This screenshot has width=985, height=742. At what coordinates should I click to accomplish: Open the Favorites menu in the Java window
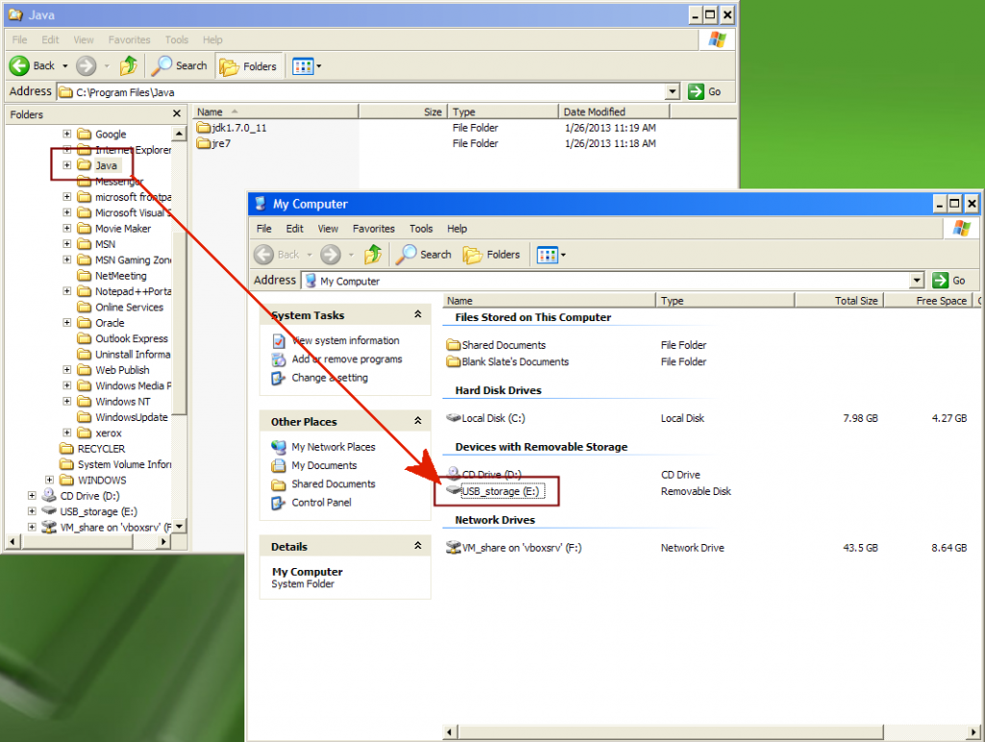click(x=129, y=39)
